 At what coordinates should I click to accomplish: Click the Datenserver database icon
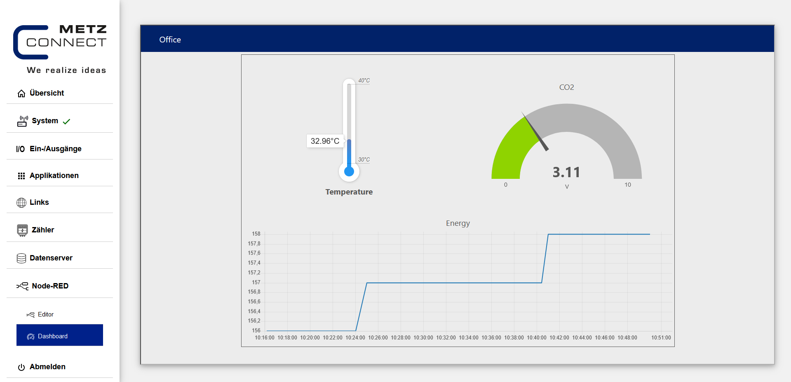coord(21,258)
